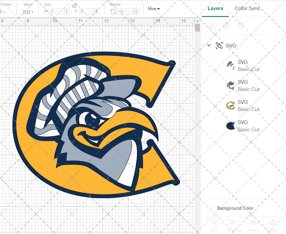
Task: Click the Group icon in the Layers panel
Action: pyautogui.click(x=212, y=25)
